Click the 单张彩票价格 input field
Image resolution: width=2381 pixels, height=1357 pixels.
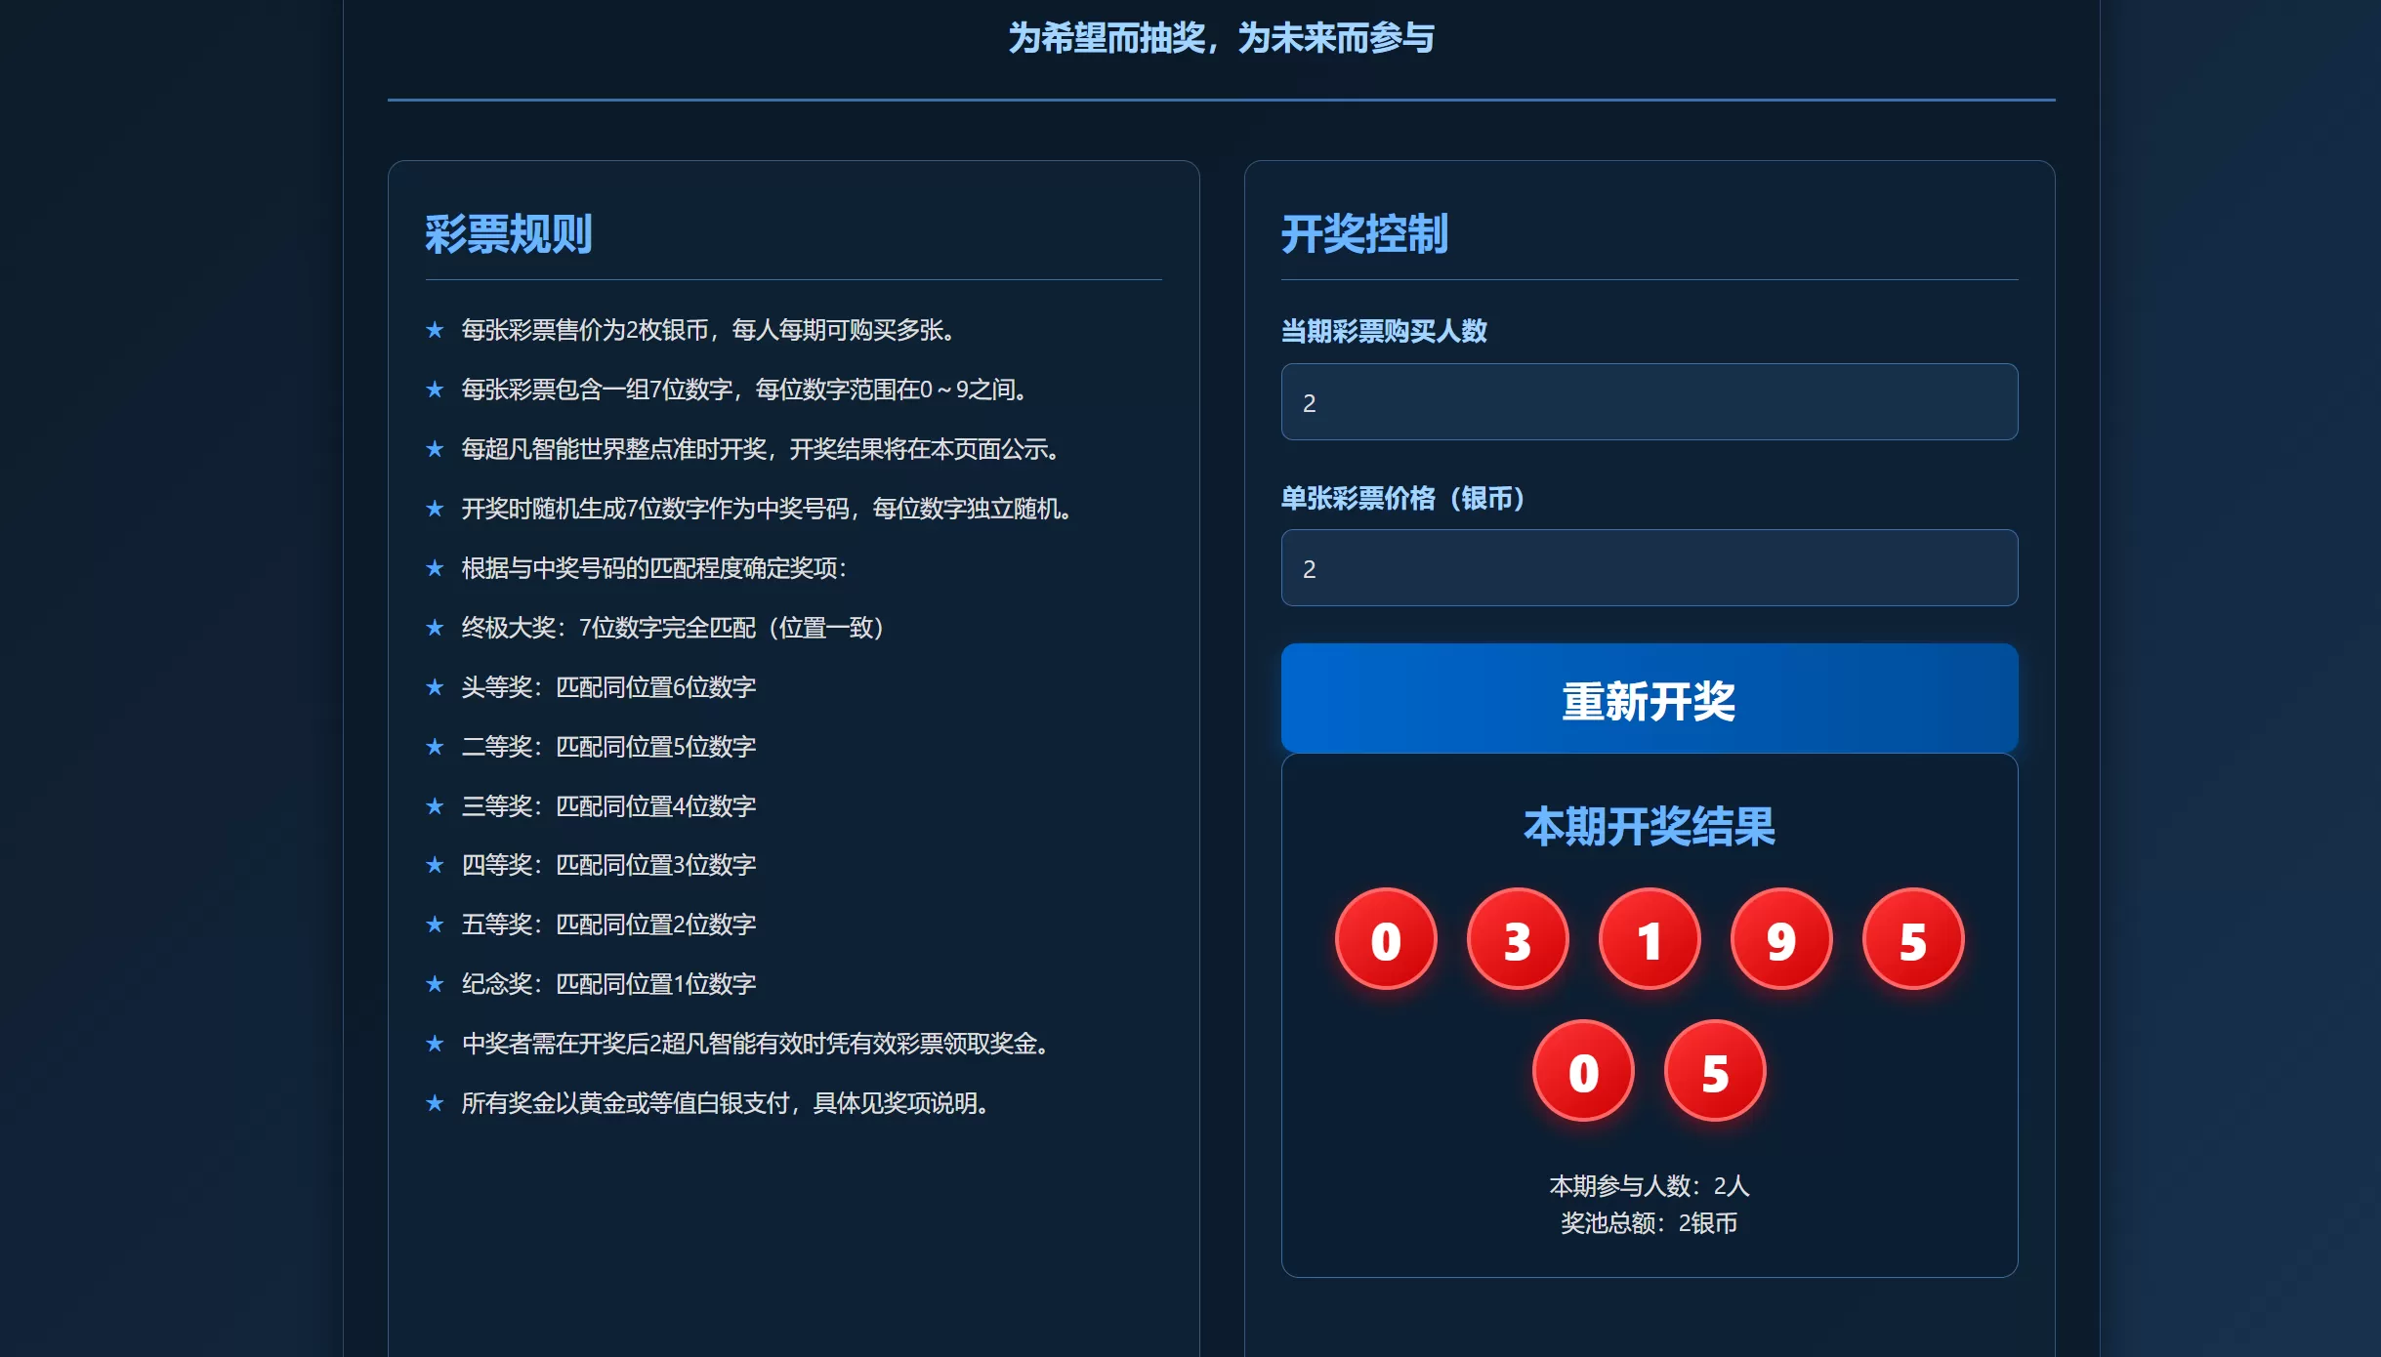pyautogui.click(x=1649, y=568)
